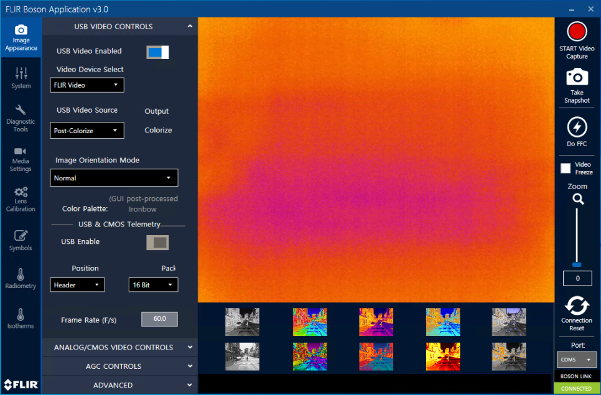The height and width of the screenshot is (395, 601).
Task: Open the COM5 Port dropdown
Action: click(x=577, y=360)
